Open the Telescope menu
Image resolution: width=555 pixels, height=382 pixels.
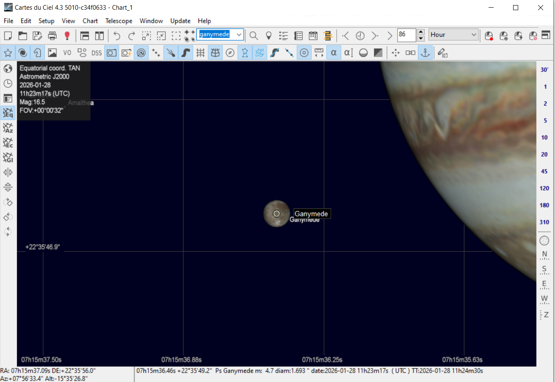(119, 21)
